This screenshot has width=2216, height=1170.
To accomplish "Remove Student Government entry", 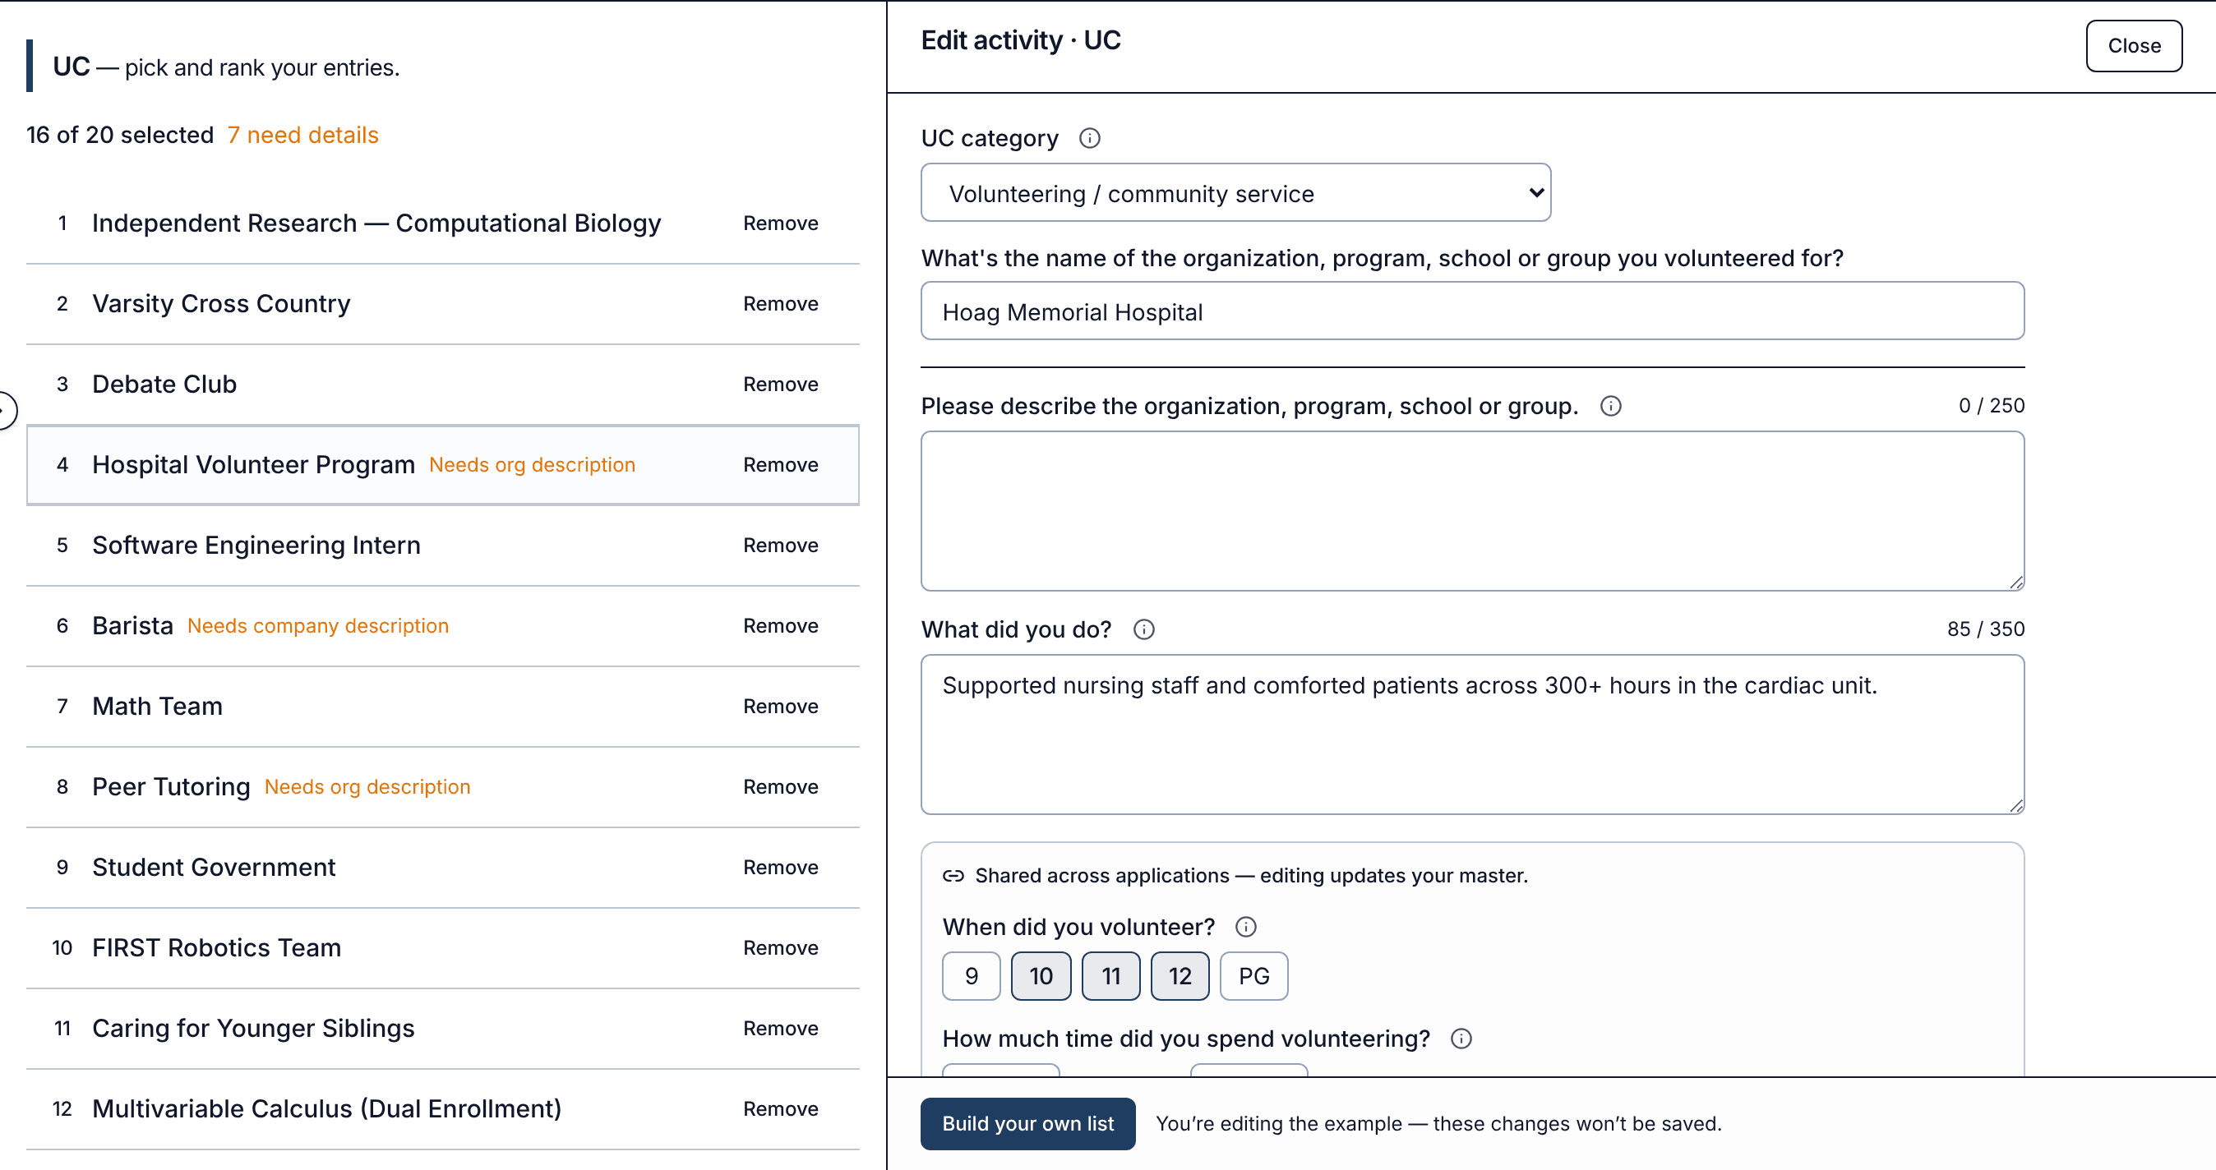I will [x=780, y=868].
